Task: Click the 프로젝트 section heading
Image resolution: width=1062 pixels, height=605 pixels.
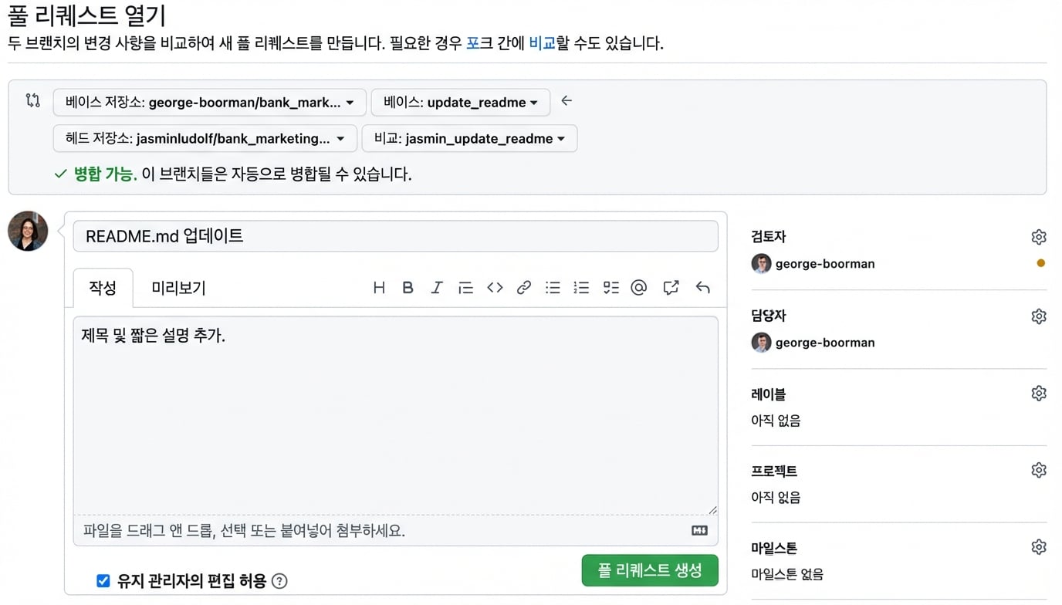Action: pos(774,471)
